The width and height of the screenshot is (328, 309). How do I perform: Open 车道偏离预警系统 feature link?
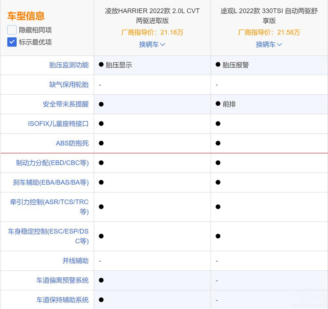pos(62,281)
